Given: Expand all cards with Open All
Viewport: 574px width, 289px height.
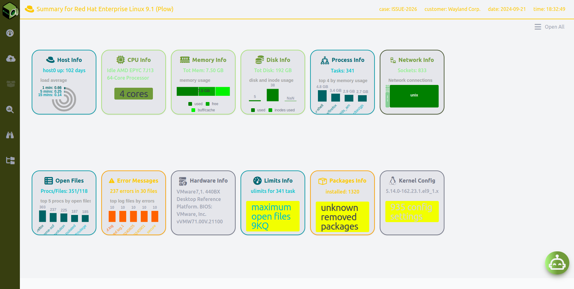Looking at the screenshot, I should coord(549,27).
